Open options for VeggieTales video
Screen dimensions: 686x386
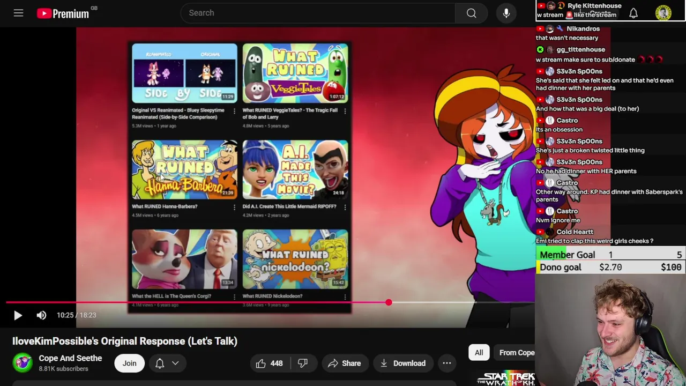point(345,111)
